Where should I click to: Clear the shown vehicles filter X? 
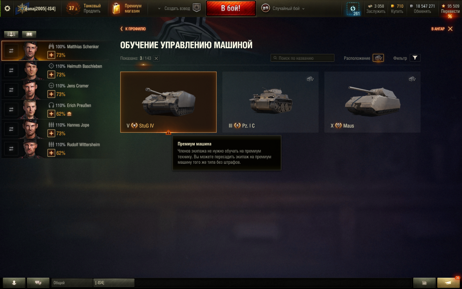tap(156, 58)
